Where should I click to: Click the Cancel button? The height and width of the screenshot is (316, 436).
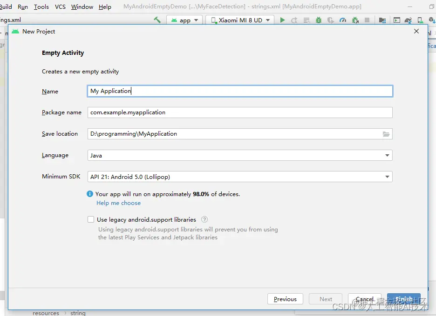click(365, 299)
